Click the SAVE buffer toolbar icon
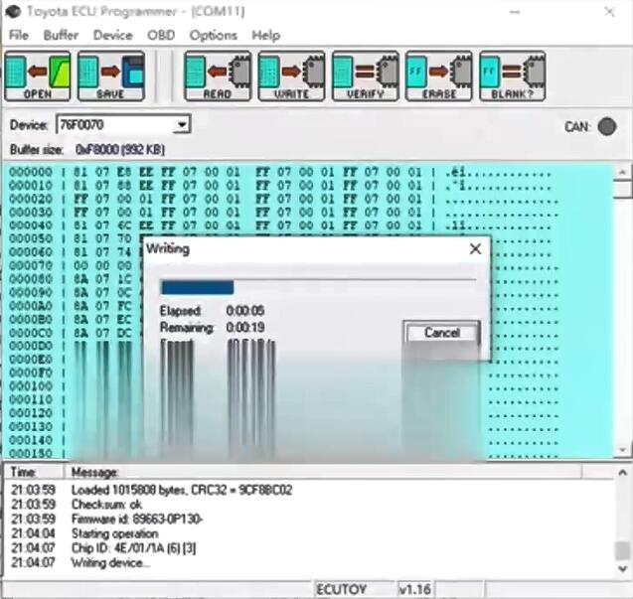The image size is (633, 599). (x=111, y=75)
